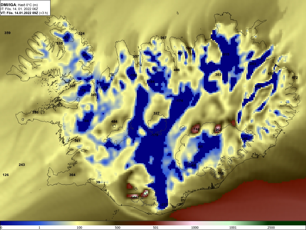
Task: Click the scale label 1000
Action: pos(195,228)
